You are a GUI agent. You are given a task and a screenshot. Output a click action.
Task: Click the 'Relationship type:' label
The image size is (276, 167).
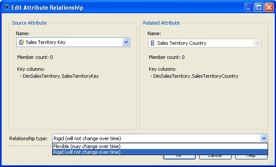pos(29,138)
